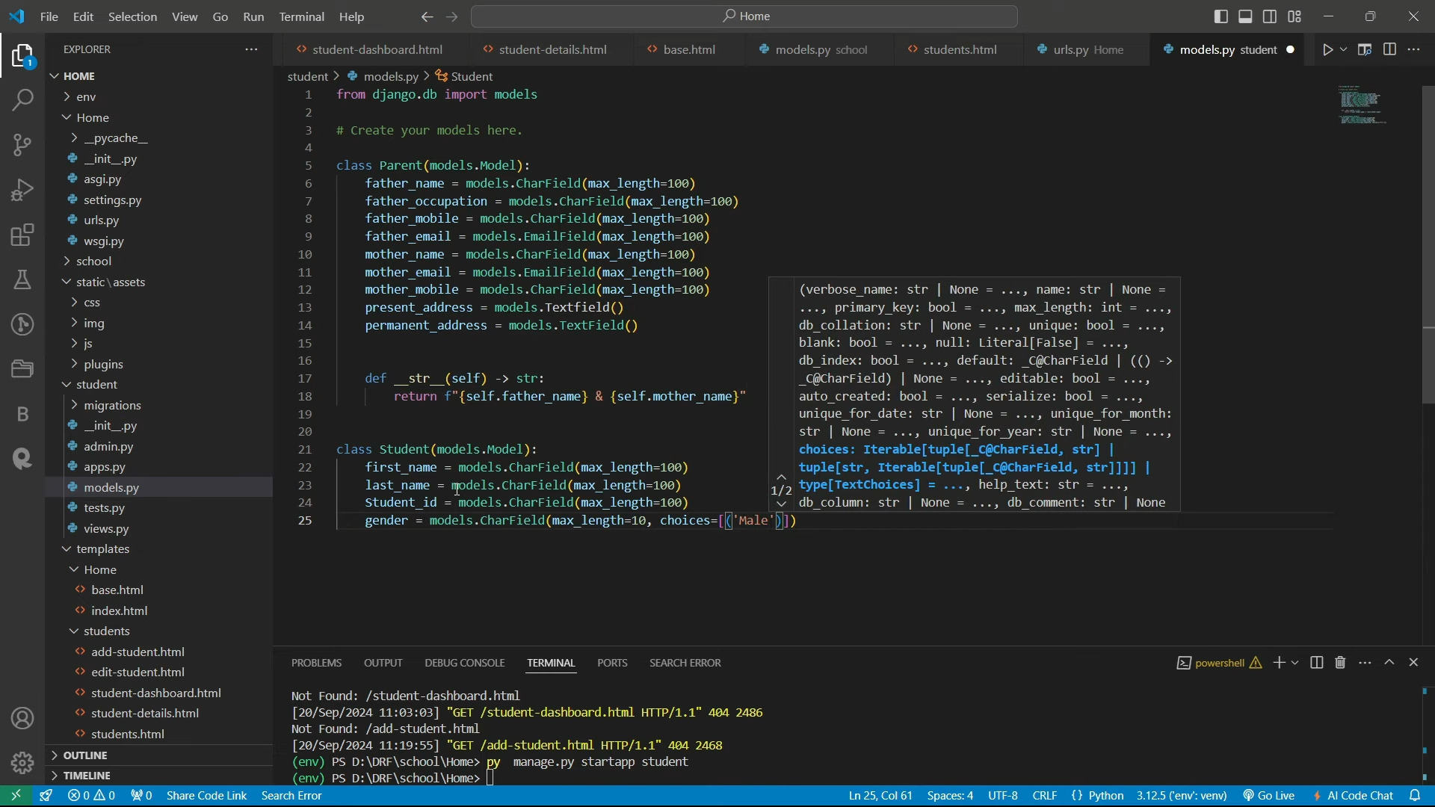Open the Extensions view icon
The image size is (1435, 807).
point(22,235)
